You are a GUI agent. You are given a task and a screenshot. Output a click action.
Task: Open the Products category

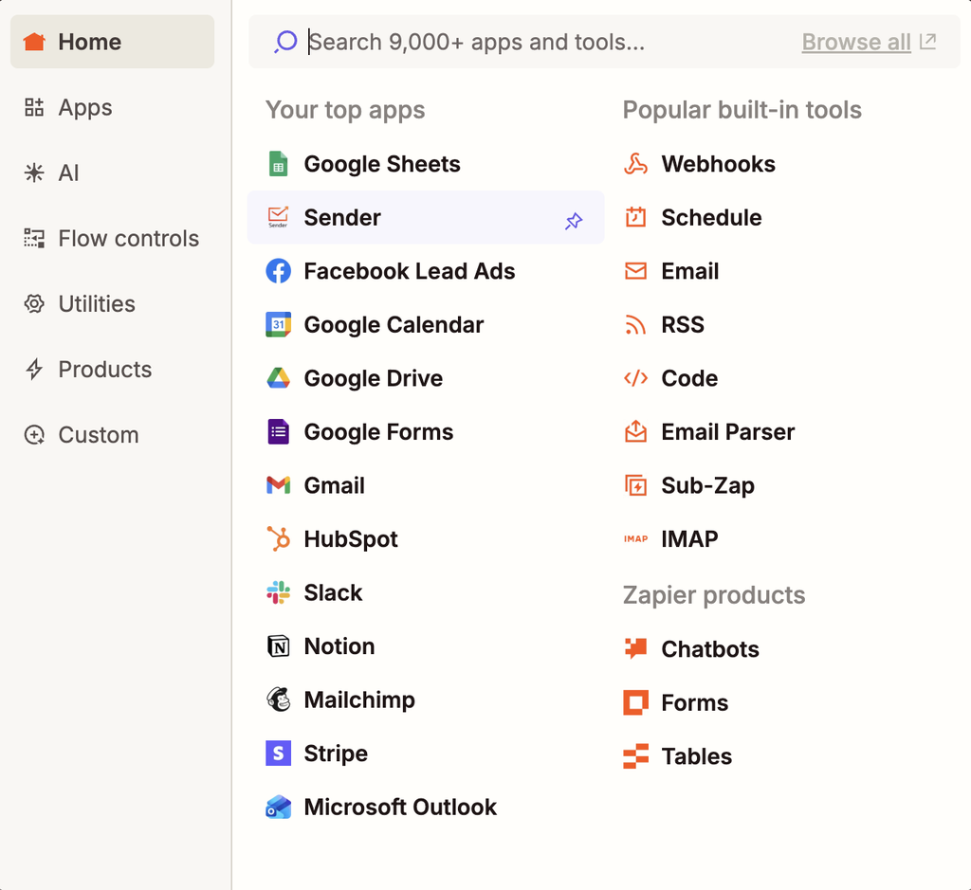[x=112, y=370]
